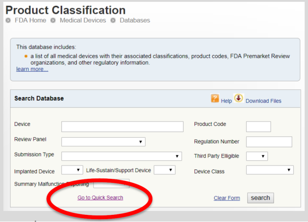Image resolution: width=308 pixels, height=222 pixels.
Task: Click the Product Code input box
Action: [x=258, y=126]
